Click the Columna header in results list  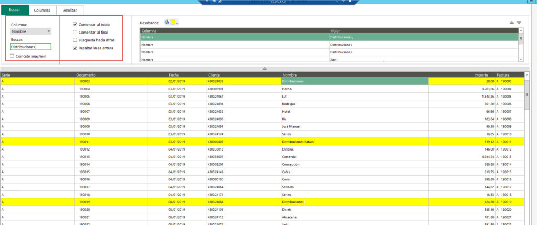point(234,30)
